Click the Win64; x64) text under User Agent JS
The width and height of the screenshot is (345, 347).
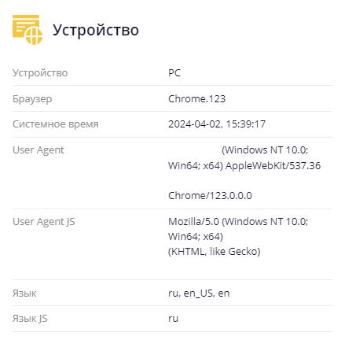click(196, 237)
